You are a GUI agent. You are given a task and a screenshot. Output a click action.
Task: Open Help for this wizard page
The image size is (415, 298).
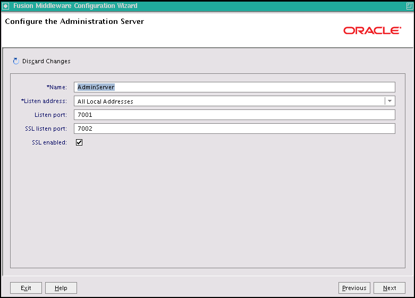(61, 288)
